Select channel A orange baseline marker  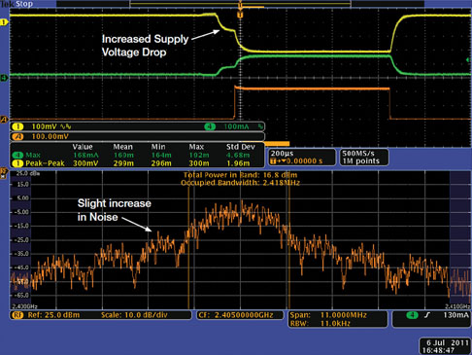tap(4, 120)
